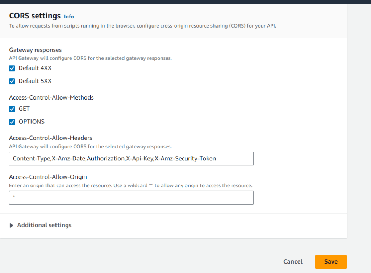Open the Info link beside CORS settings
The width and height of the screenshot is (371, 273).
click(69, 17)
